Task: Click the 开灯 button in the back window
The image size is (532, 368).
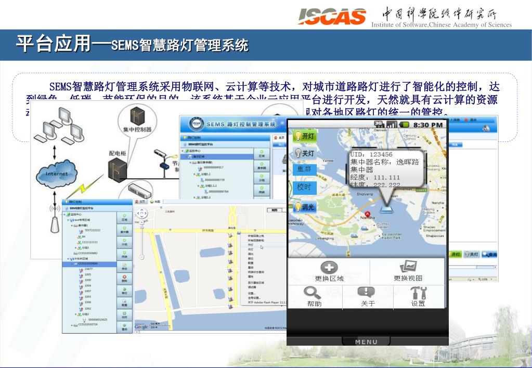Action: coord(455,254)
